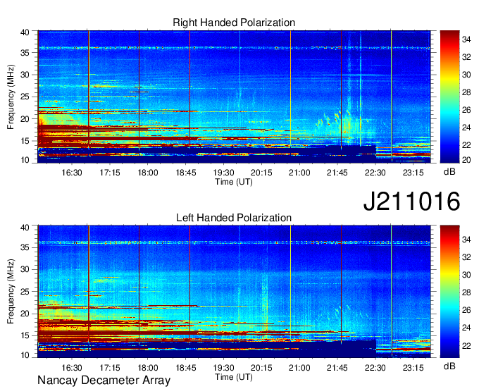Click "15" frequency tick of Right Handed plot
Screen dimensions: 479x389
(25, 141)
